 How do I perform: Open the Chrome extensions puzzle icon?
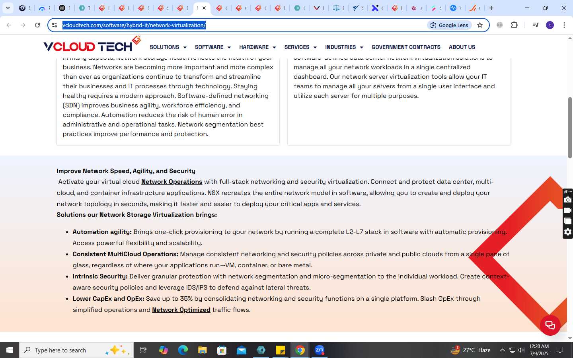[514, 25]
